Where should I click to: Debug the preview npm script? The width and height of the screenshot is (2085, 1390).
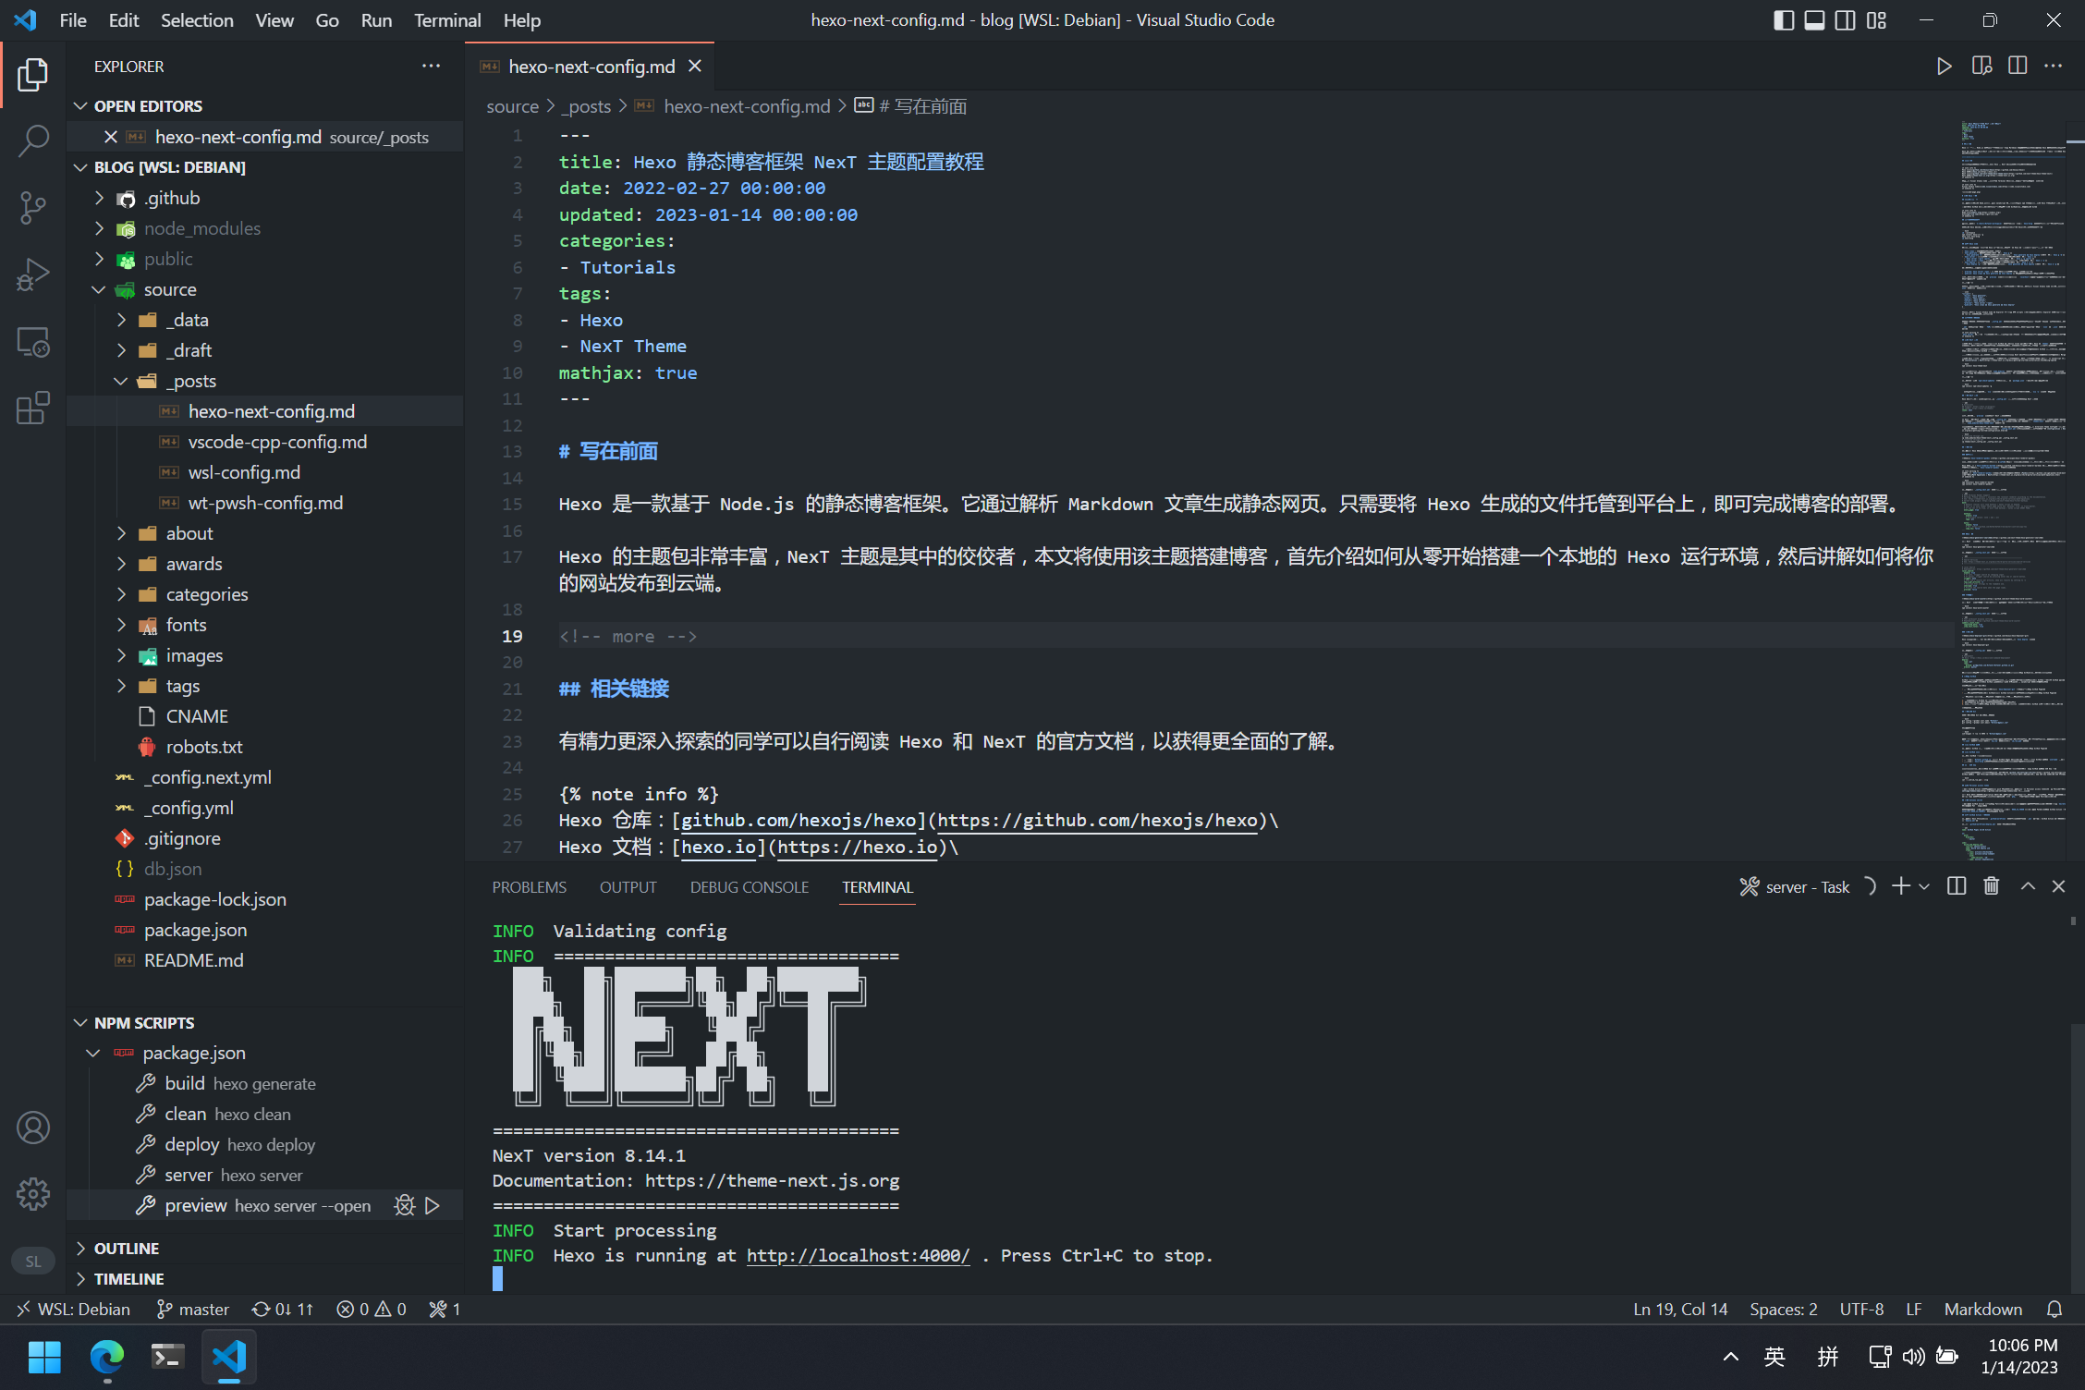coord(405,1205)
